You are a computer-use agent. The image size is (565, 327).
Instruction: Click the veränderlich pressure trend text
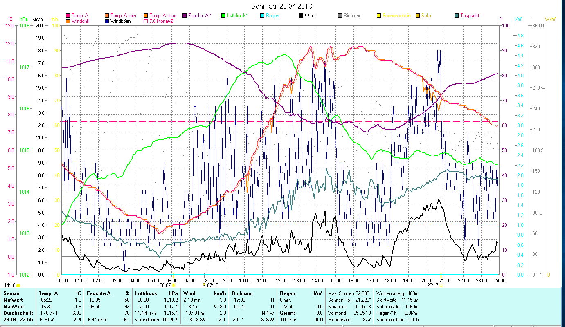(148, 320)
